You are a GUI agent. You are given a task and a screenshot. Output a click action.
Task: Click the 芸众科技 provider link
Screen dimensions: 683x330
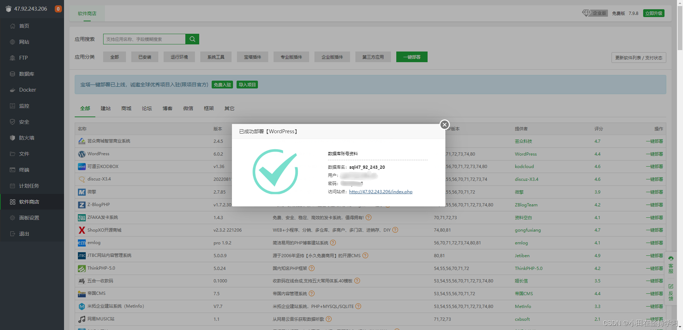523,141
